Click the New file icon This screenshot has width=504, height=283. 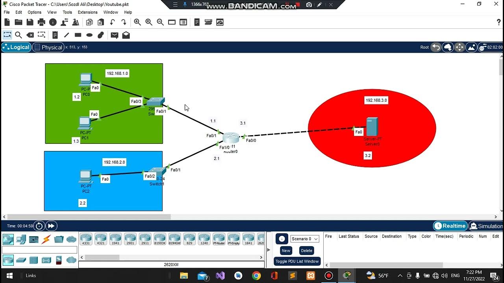click(7, 22)
